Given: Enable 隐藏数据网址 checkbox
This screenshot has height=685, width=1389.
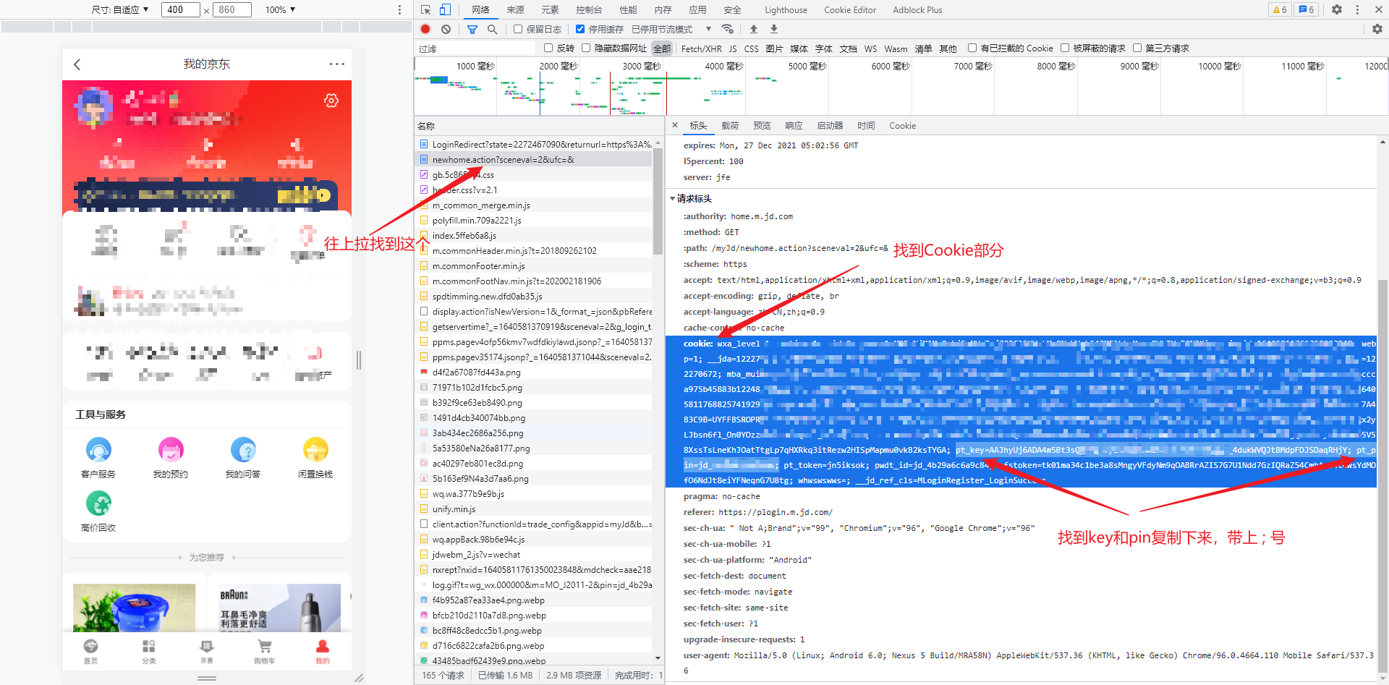Looking at the screenshot, I should point(586,48).
